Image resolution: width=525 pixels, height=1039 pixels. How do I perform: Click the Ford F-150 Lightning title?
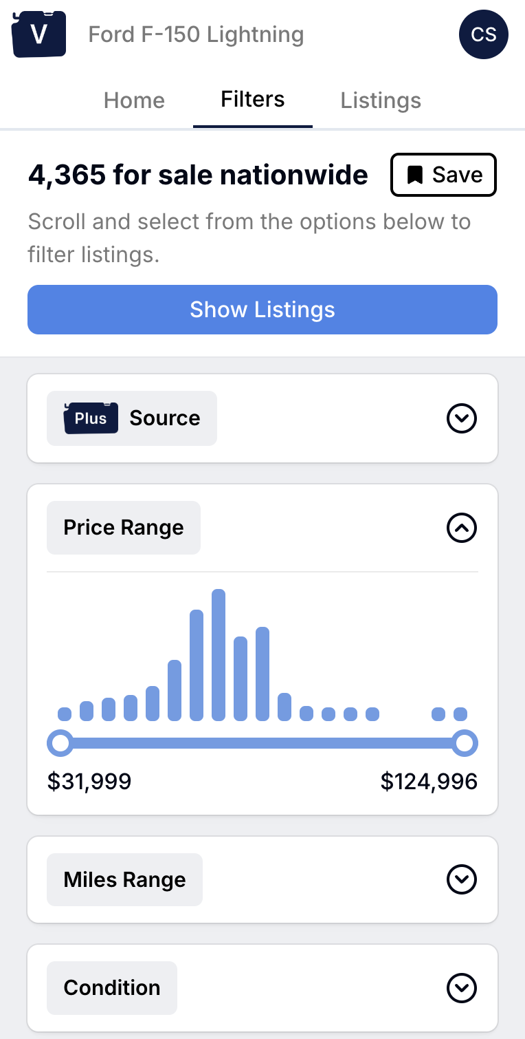click(196, 34)
